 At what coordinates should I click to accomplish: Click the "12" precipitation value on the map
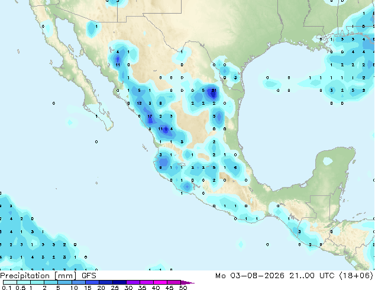click(x=139, y=104)
